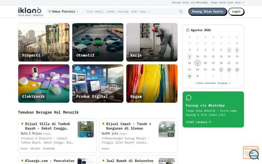Select August 15 on the calendar
This screenshot has height=164, width=262.
(x=237, y=56)
